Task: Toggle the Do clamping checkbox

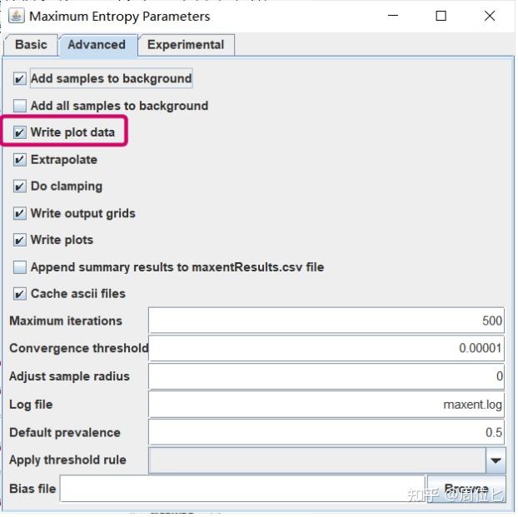Action: (x=20, y=186)
